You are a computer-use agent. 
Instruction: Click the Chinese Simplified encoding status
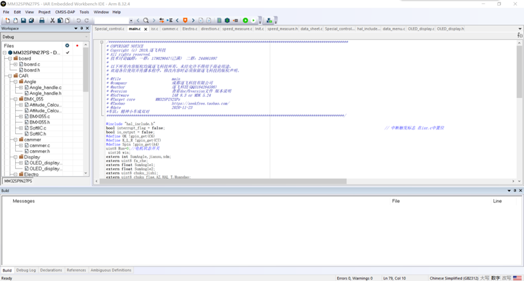click(454, 278)
